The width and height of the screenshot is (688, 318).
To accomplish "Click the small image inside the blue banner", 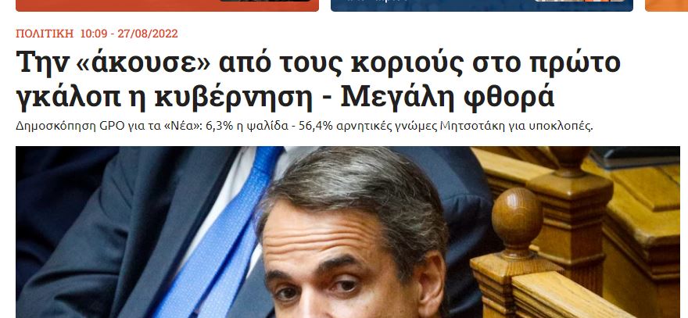I will coord(579,1).
